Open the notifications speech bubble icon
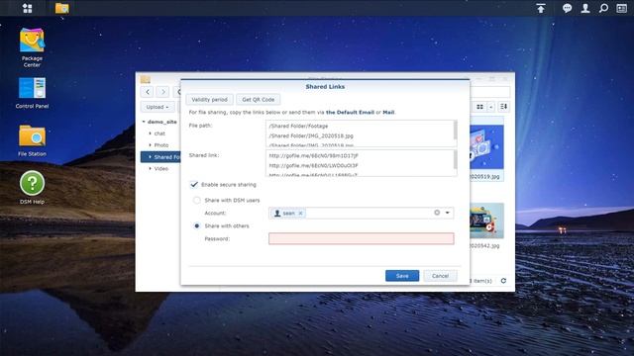Screen dimensions: 634x356 coord(567,8)
